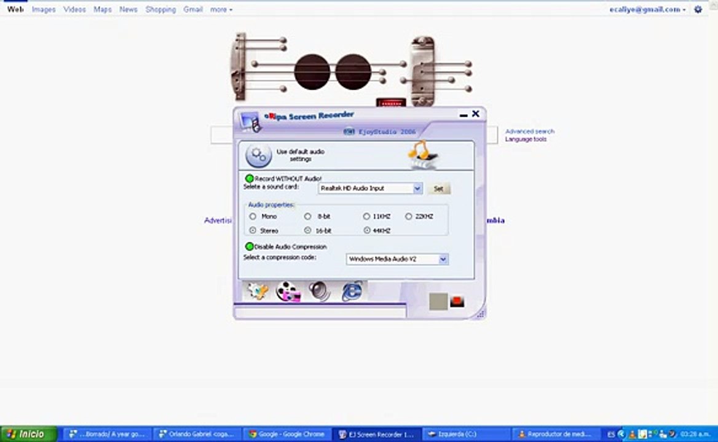Select the 44KHZ radio button
Image resolution: width=718 pixels, height=442 pixels.
coord(367,230)
